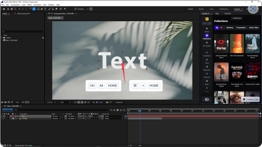Switch to the Properties panel tab
Screen dimensions: 262x147
click(x=228, y=14)
